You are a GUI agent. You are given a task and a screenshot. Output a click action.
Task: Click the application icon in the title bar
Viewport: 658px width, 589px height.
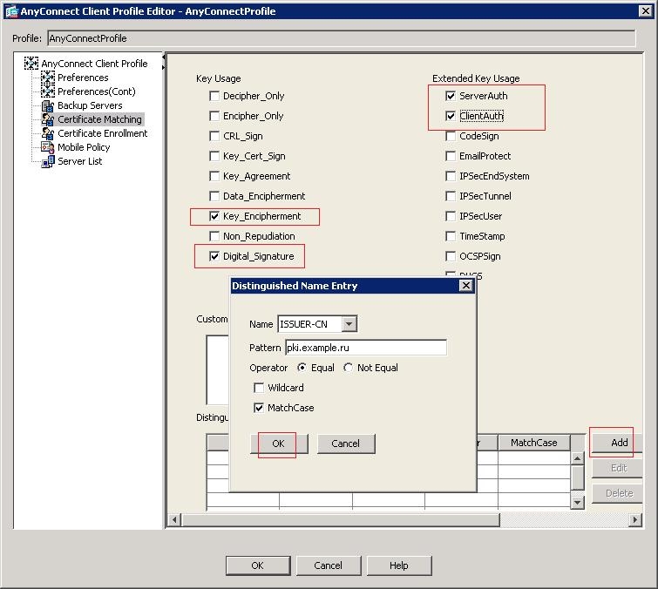11,11
